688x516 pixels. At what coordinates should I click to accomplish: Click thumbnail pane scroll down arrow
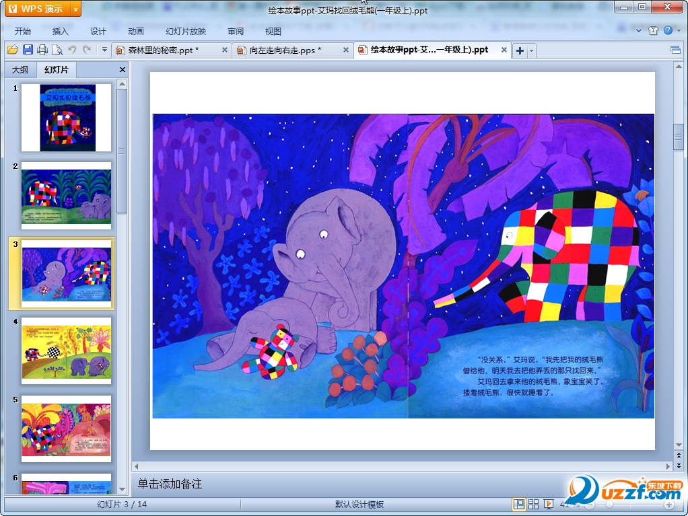click(122, 489)
